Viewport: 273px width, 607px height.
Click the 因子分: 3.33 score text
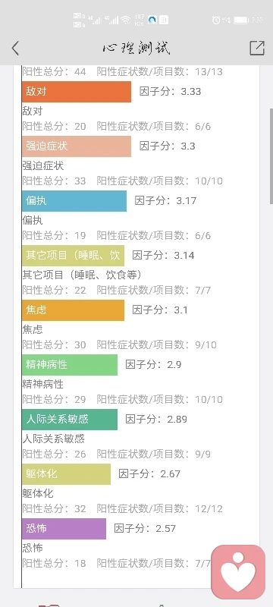point(170,92)
